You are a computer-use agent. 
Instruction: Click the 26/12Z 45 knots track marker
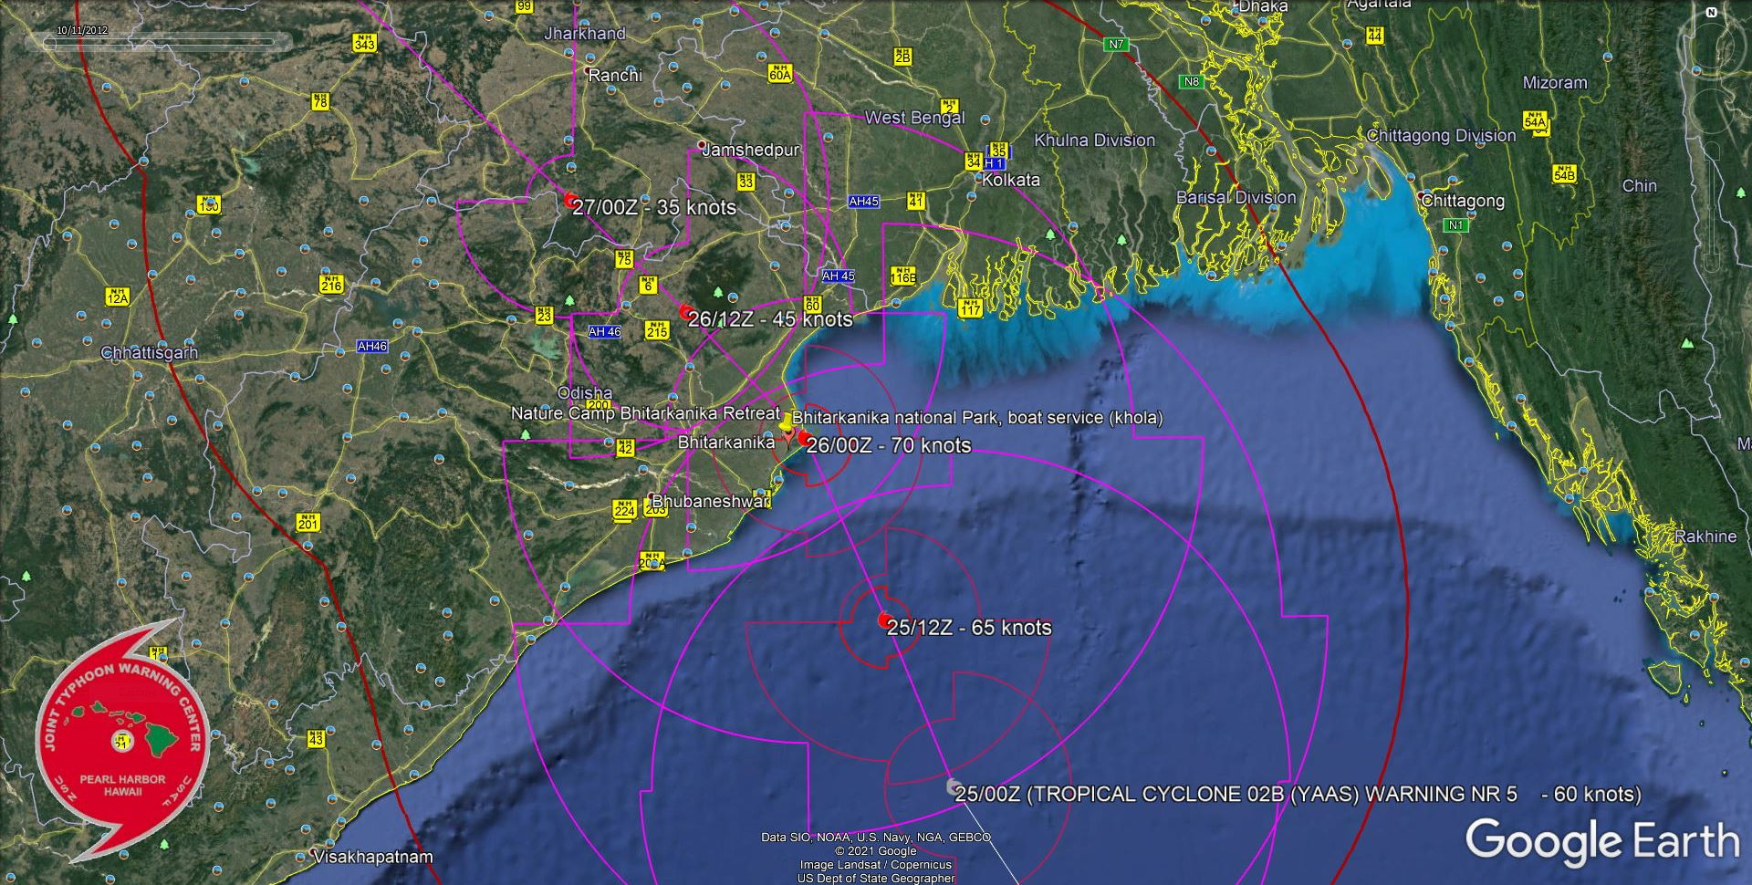point(685,312)
